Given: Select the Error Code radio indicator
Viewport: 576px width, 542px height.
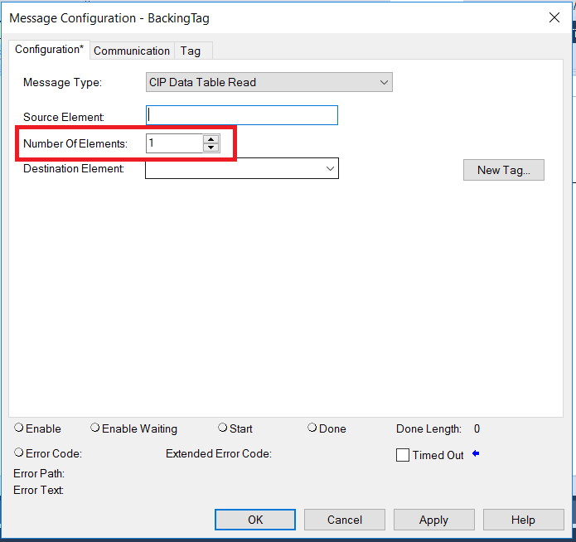Looking at the screenshot, I should coord(19,452).
